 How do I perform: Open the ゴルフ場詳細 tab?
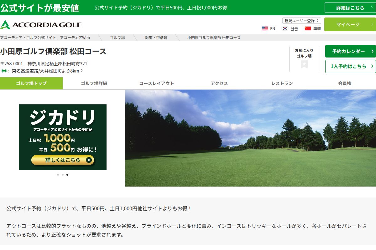click(x=94, y=83)
